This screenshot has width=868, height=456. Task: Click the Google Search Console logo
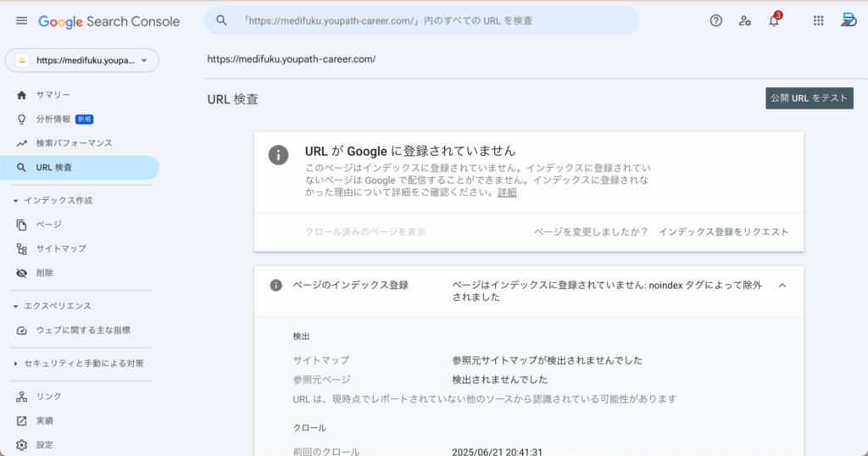click(109, 21)
